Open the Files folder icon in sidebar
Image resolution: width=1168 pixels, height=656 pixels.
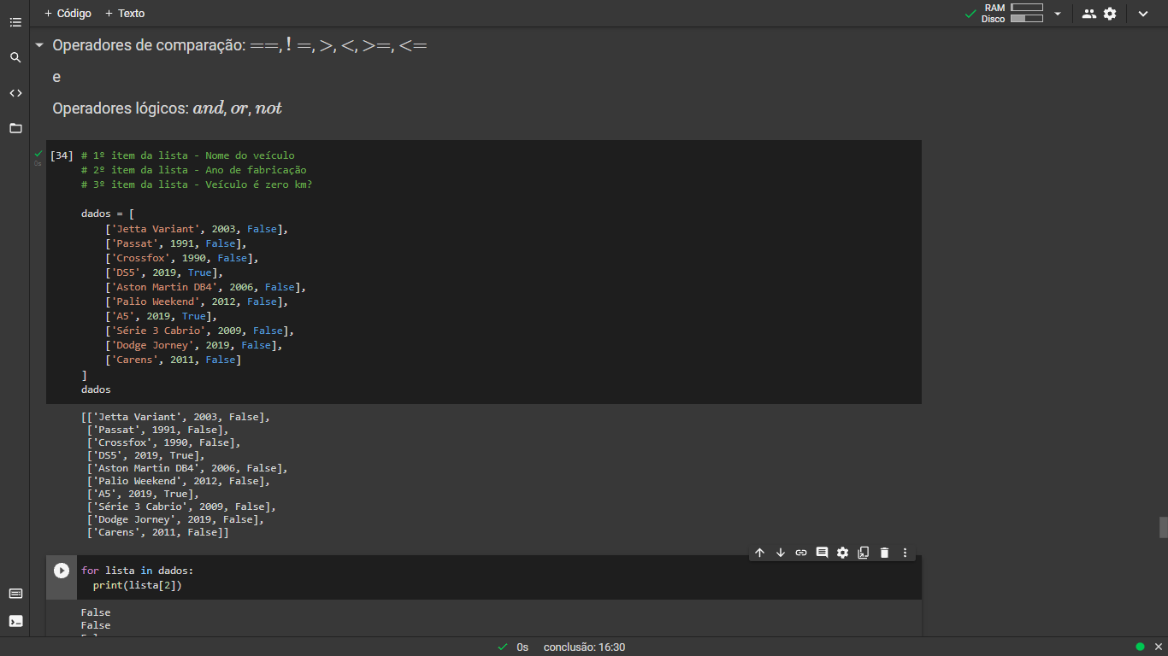[15, 128]
